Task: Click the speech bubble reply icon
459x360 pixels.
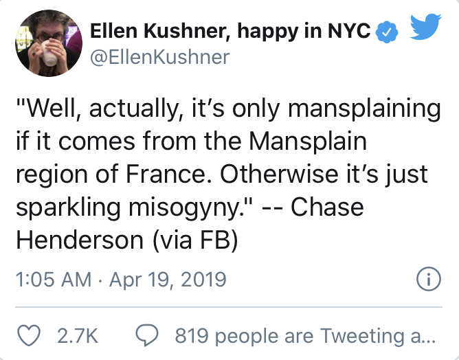Action: tap(147, 335)
